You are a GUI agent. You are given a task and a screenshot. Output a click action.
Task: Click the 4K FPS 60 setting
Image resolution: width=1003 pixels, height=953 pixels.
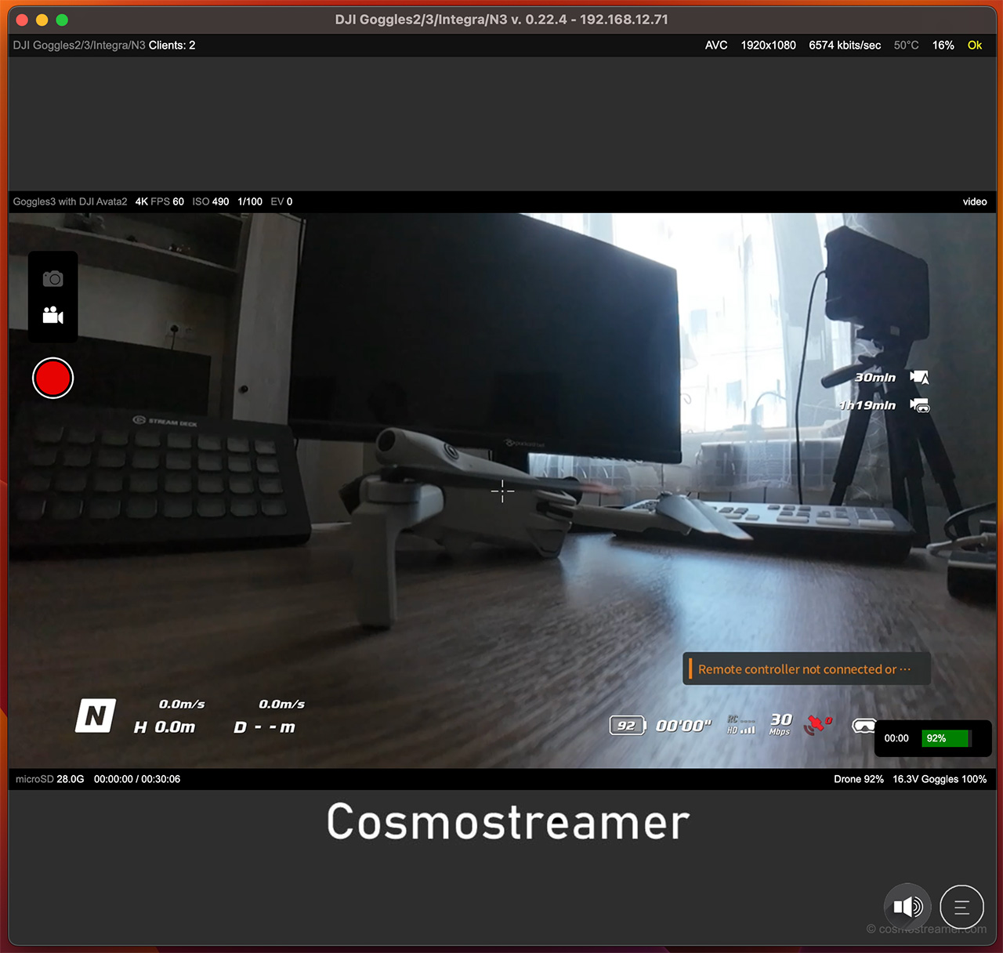click(x=160, y=201)
